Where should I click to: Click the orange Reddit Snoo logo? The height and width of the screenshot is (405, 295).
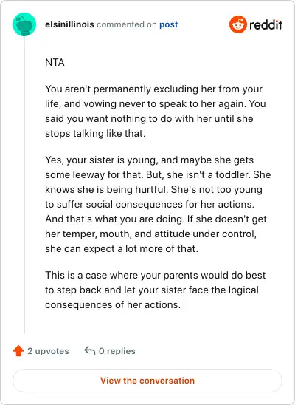point(237,24)
